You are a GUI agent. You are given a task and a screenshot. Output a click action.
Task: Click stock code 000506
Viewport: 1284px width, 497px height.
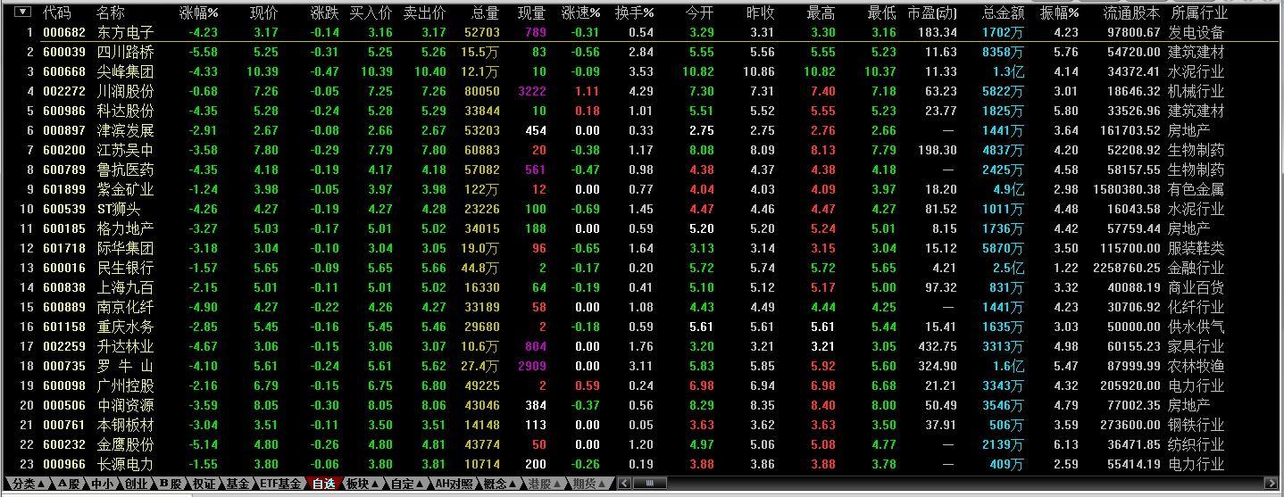pos(64,405)
